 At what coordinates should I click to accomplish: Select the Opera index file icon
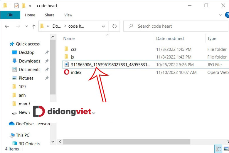pyautogui.click(x=66, y=72)
